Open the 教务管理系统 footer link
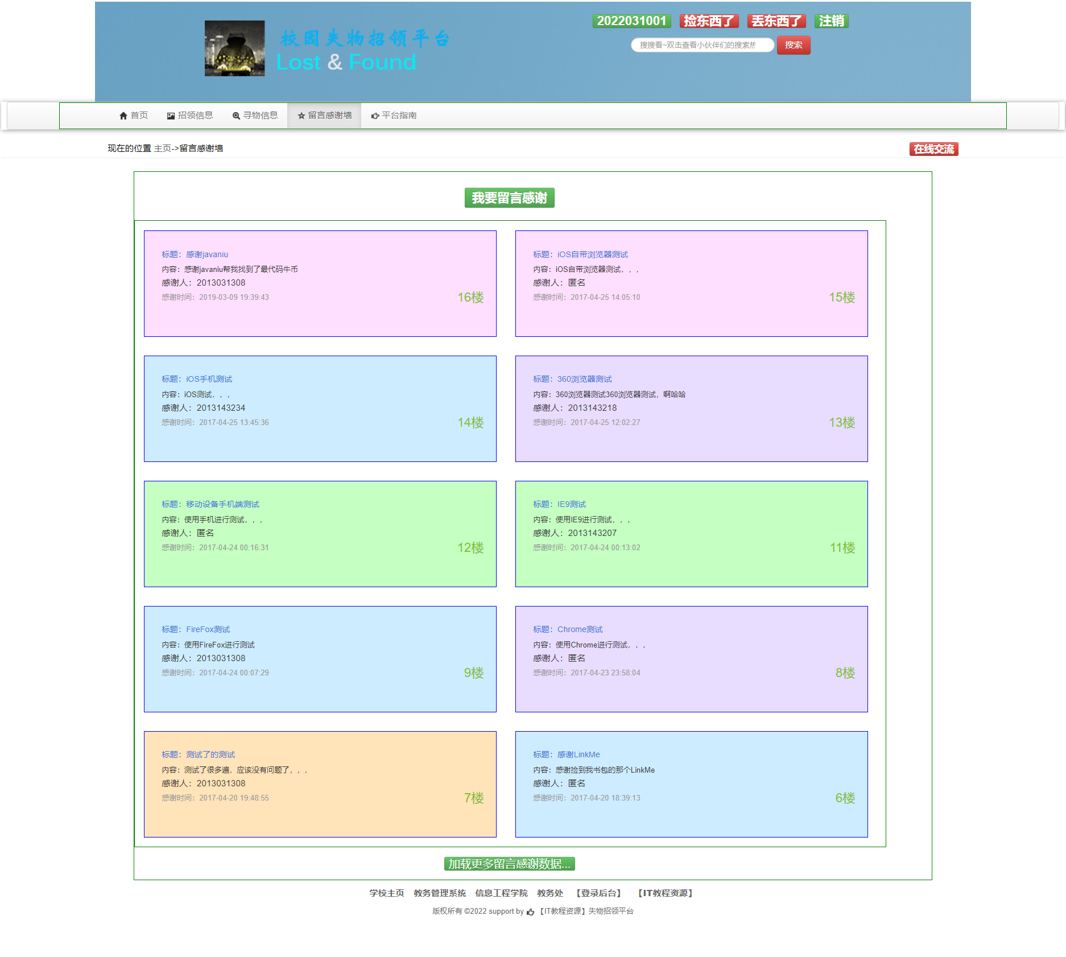Image resolution: width=1066 pixels, height=957 pixels. (x=440, y=893)
